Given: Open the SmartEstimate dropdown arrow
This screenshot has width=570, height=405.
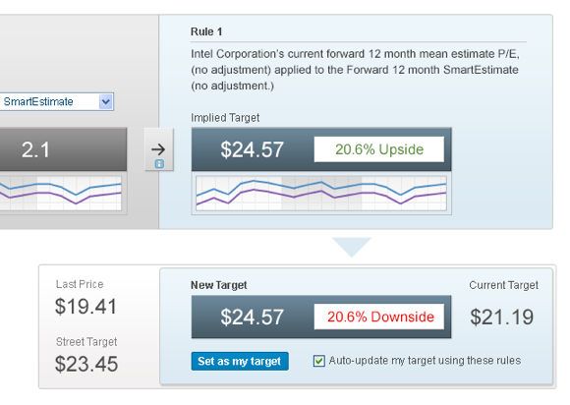Looking at the screenshot, I should coord(106,102).
